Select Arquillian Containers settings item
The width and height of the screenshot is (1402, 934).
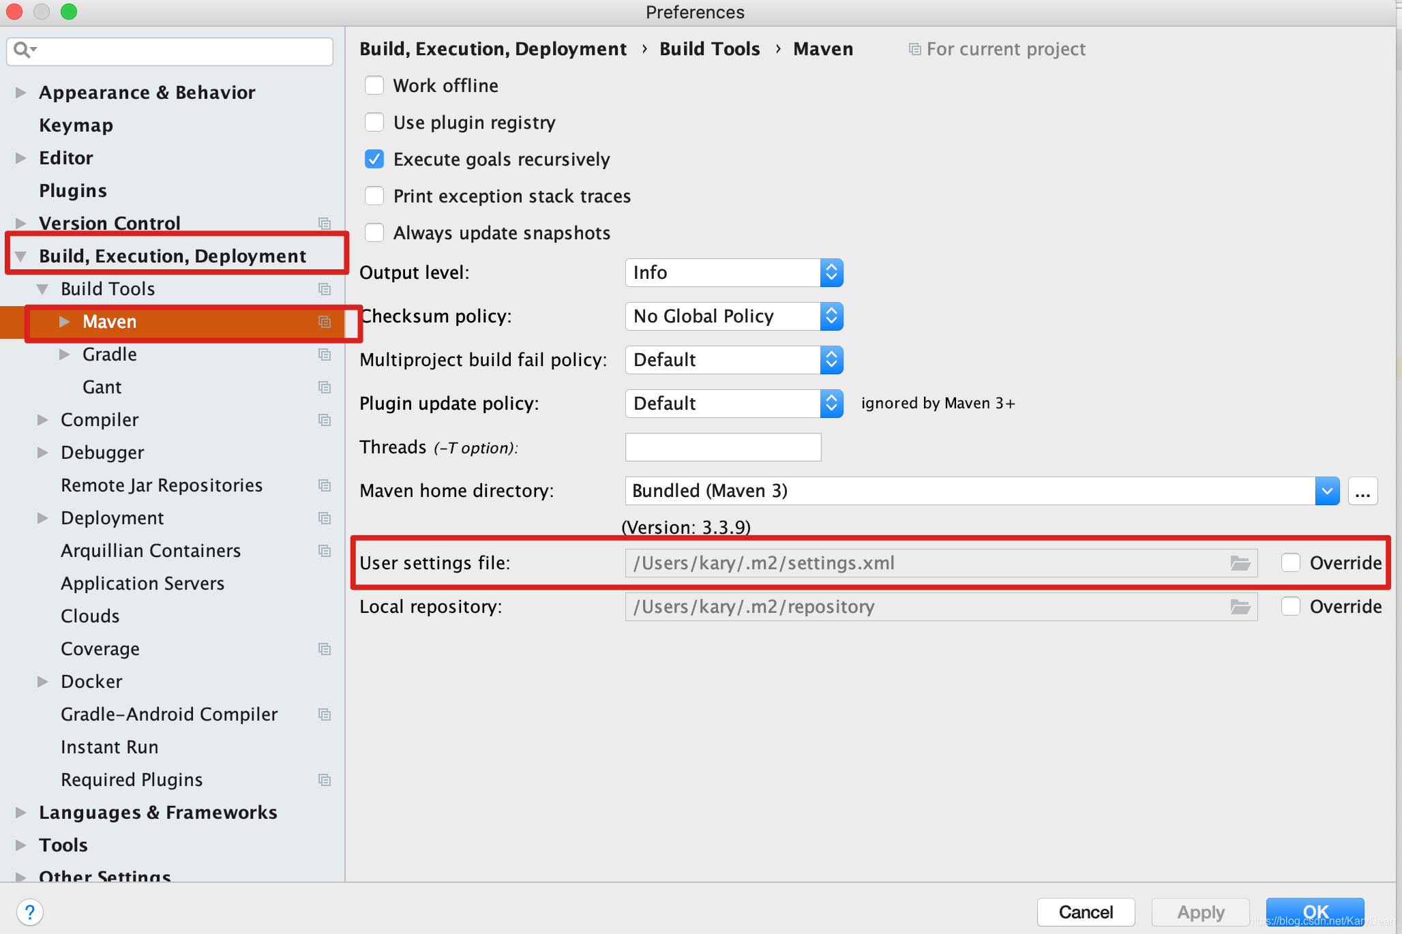click(151, 551)
